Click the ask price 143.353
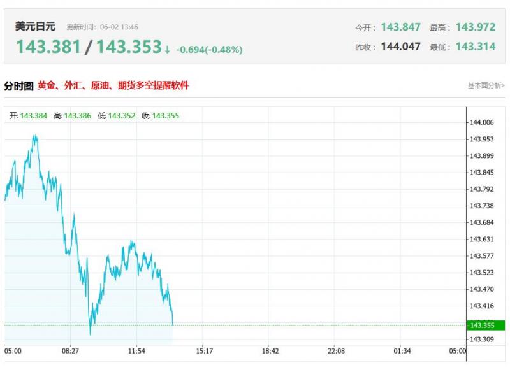Image resolution: width=510 pixels, height=372 pixels. pos(129,46)
